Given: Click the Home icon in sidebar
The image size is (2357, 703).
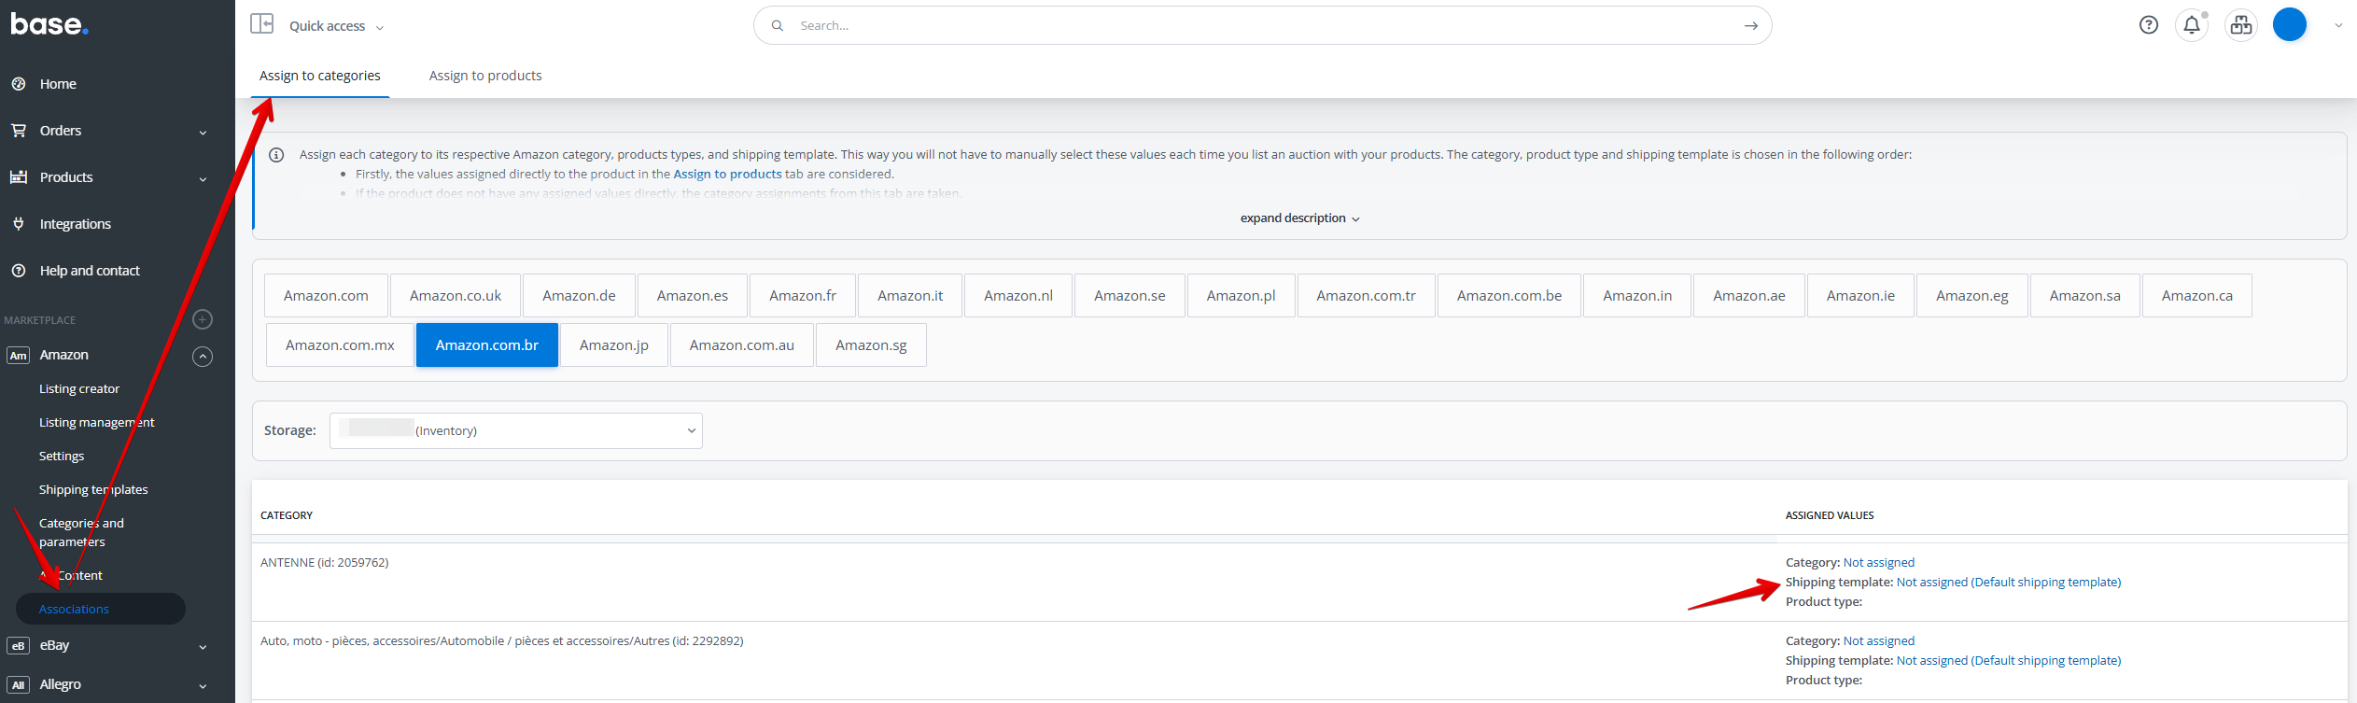Looking at the screenshot, I should coord(19,84).
